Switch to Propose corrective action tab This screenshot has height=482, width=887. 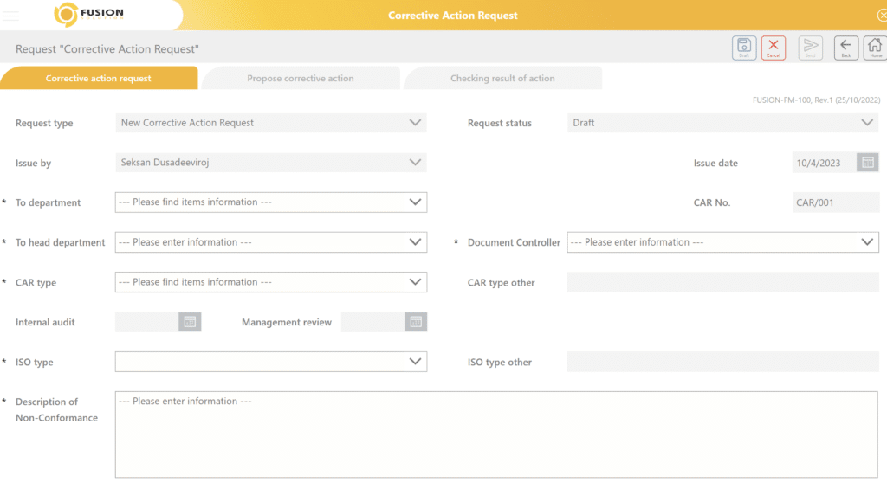pyautogui.click(x=301, y=78)
